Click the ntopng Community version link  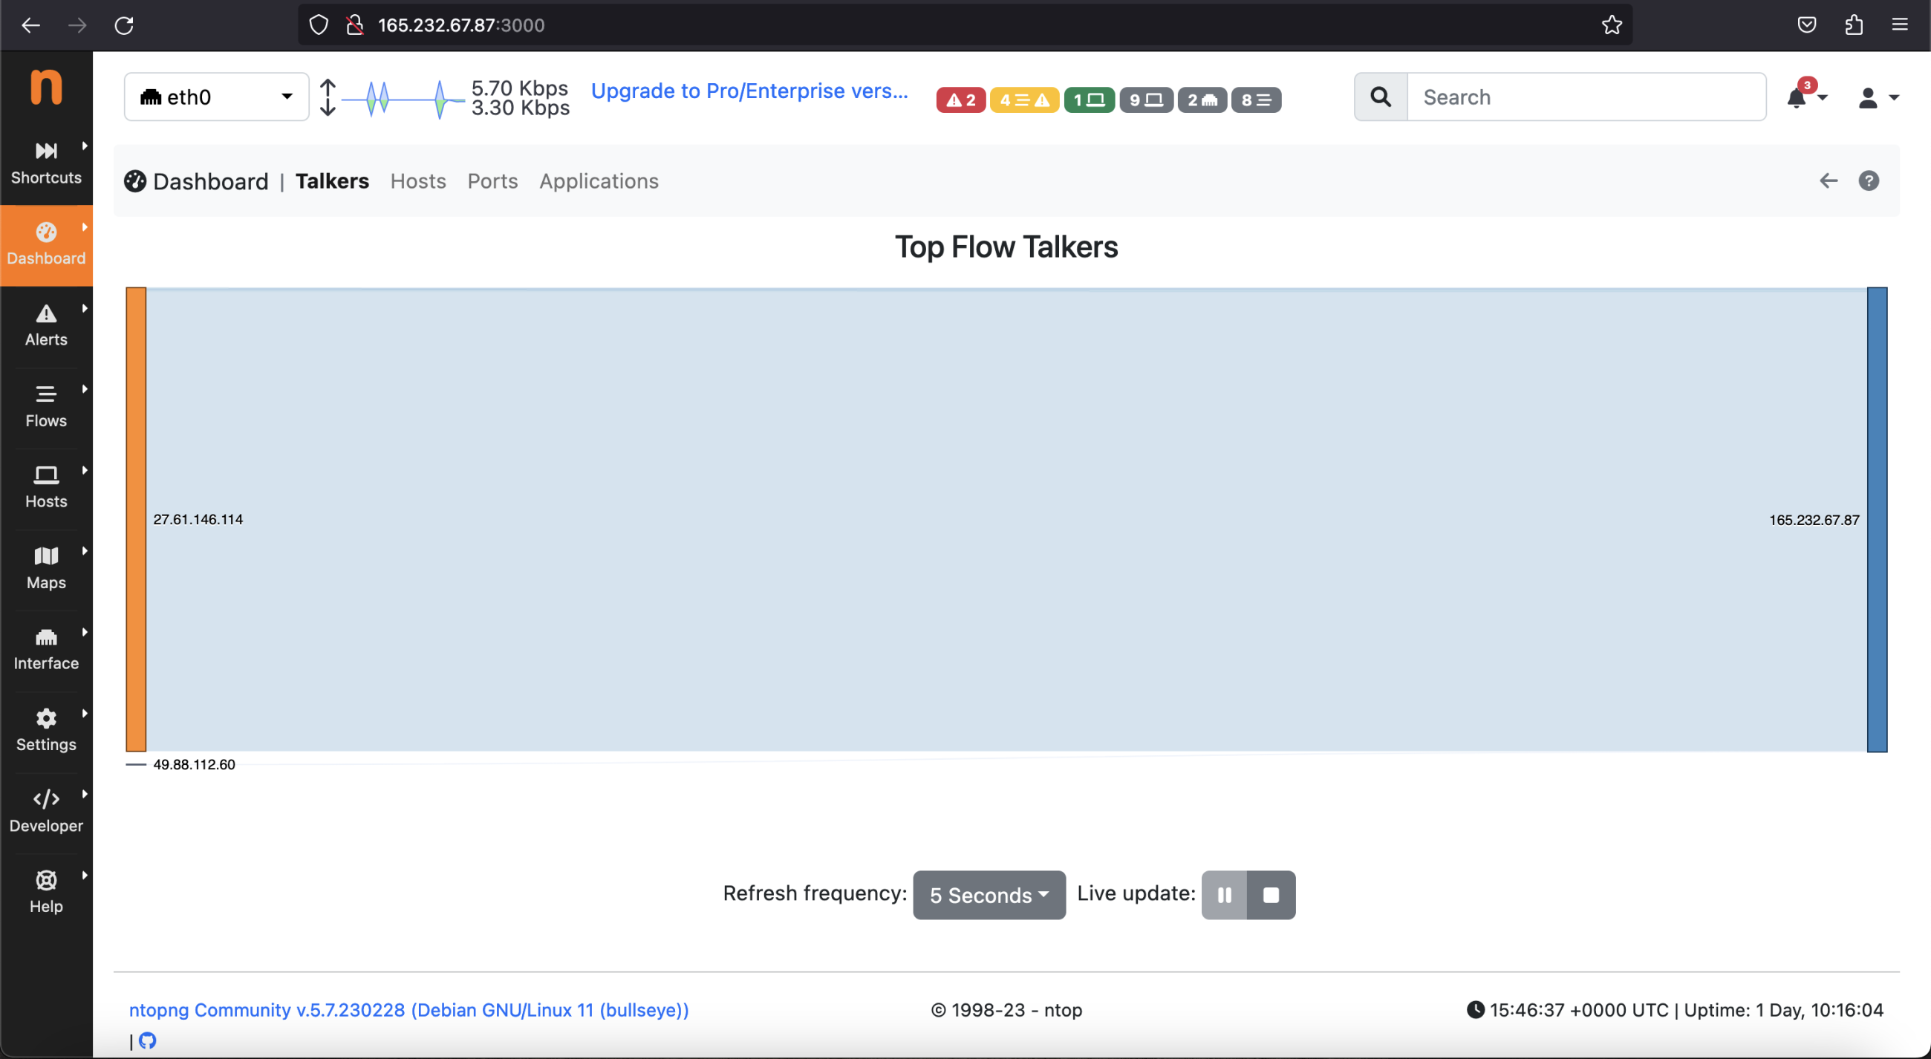tap(408, 1009)
